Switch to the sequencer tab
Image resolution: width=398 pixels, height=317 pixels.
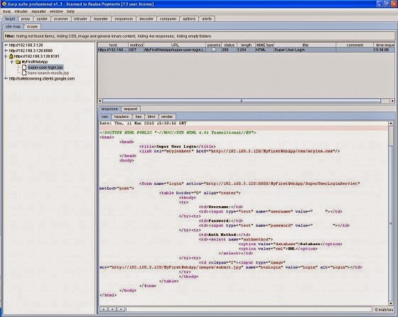tap(124, 18)
